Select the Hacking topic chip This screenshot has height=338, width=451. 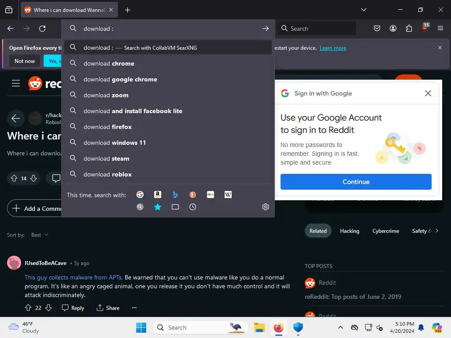pos(349,231)
